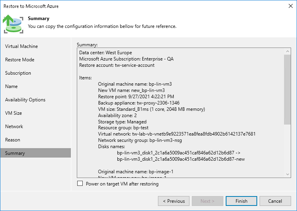Click the disk name ending with '-new'
Image resolution: width=297 pixels, height=211 pixels.
(181, 159)
